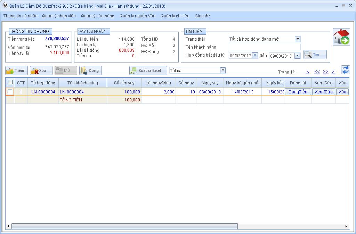
Task: Click the Số ngày column header
Action: [186, 83]
